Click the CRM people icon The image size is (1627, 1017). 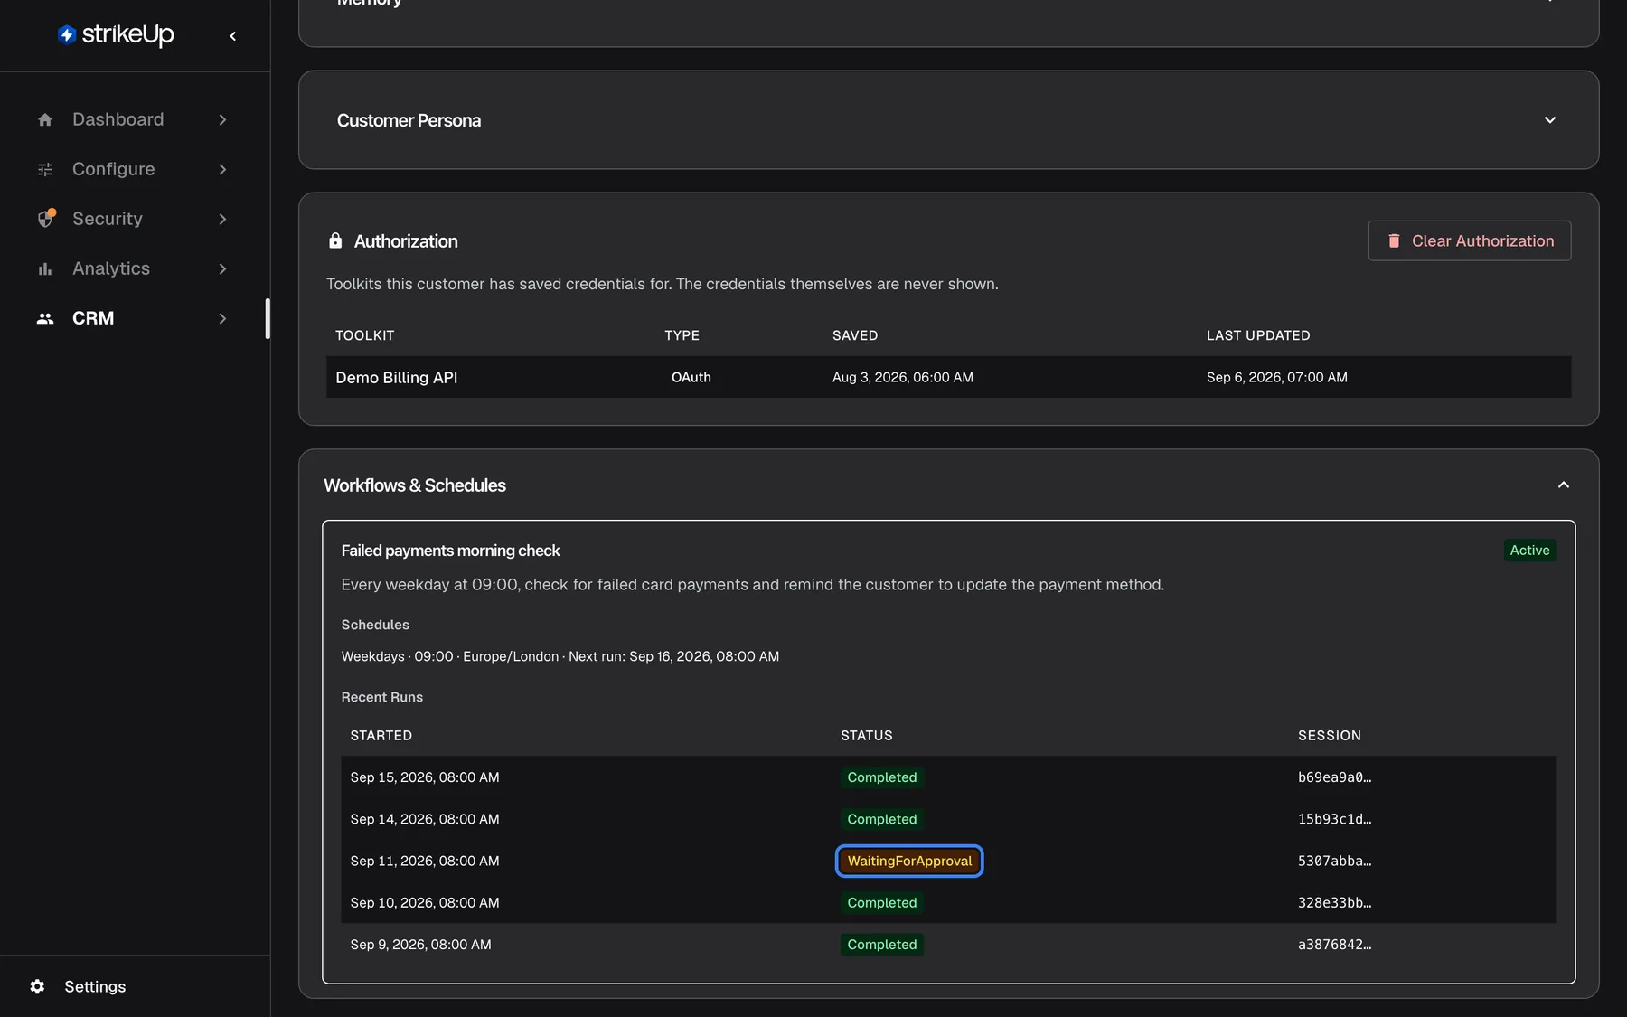[45, 318]
